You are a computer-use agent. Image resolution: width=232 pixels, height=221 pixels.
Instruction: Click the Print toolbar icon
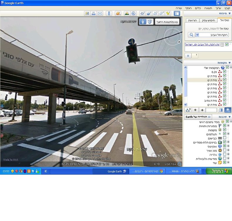[93, 14]
